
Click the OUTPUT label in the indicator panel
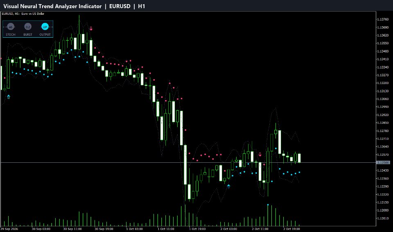(45, 35)
